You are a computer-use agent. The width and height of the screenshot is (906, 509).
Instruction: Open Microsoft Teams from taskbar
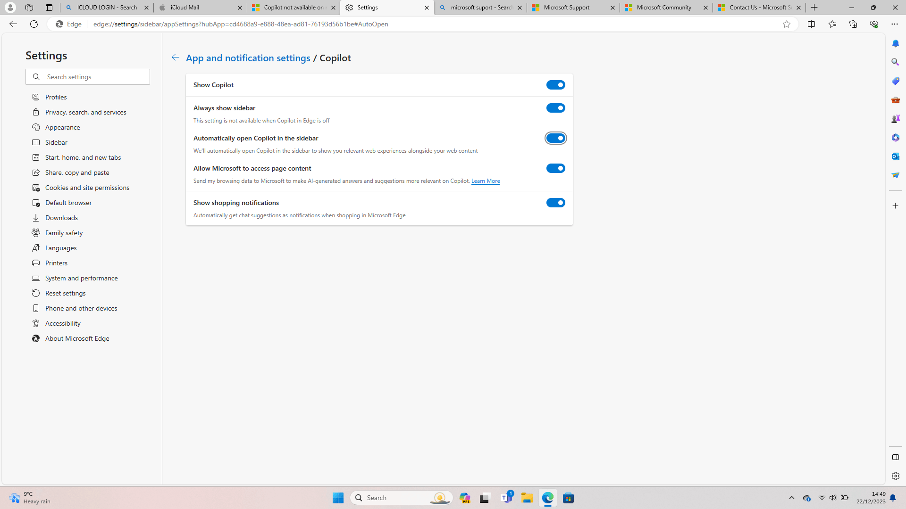point(506,498)
